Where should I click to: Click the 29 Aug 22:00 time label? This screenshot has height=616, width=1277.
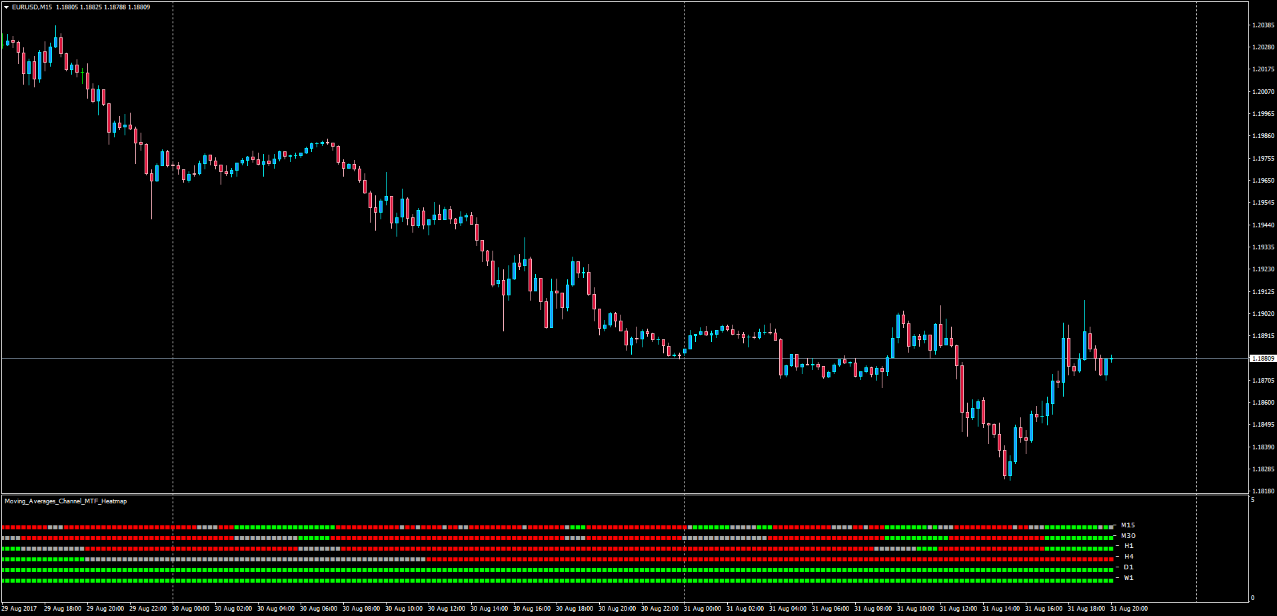pyautogui.click(x=148, y=609)
